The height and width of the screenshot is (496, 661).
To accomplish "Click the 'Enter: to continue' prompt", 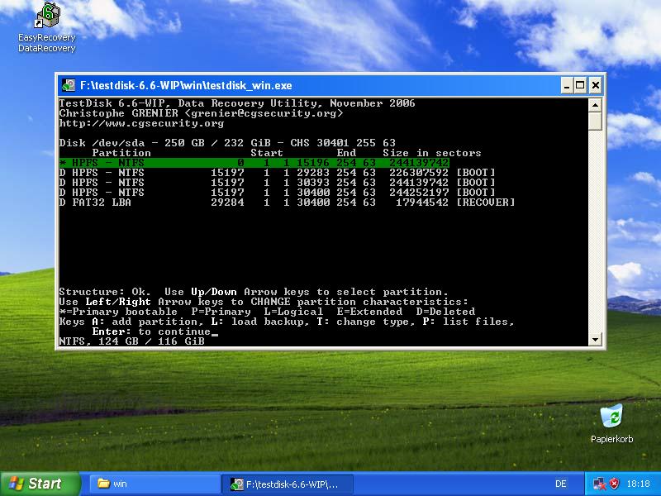I will click(152, 331).
